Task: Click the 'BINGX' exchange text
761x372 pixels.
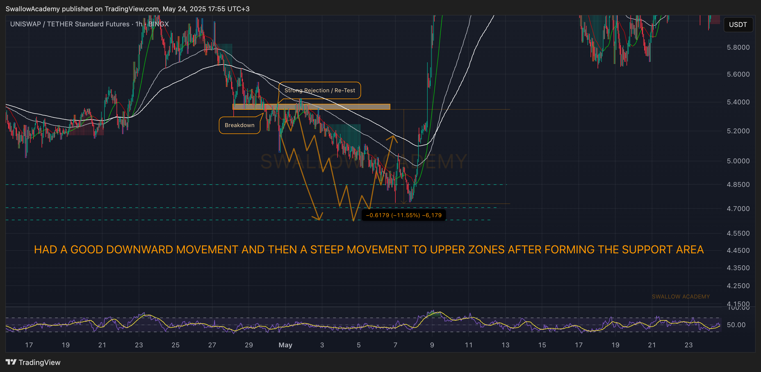Action: point(158,24)
